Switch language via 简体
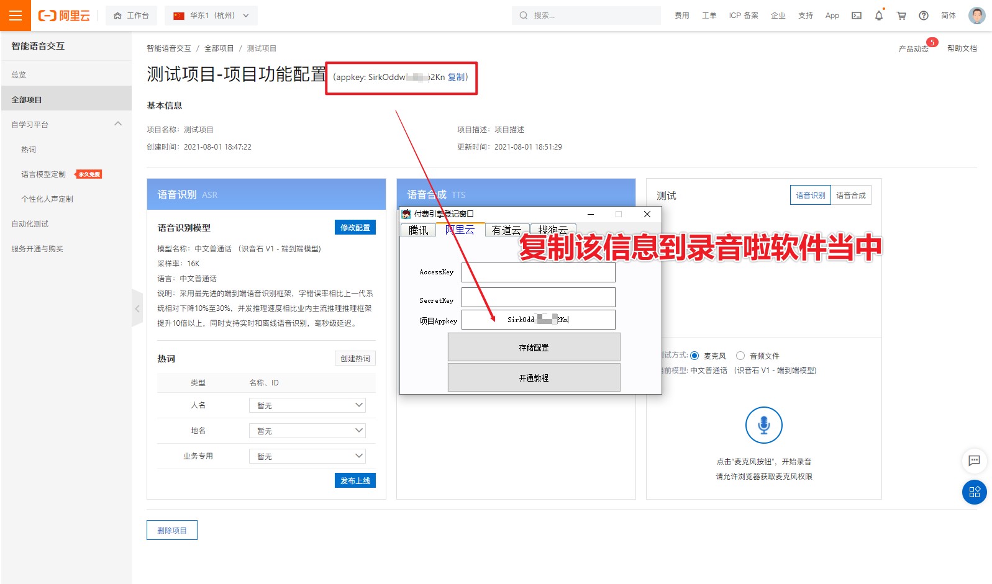Image resolution: width=992 pixels, height=584 pixels. 948,16
